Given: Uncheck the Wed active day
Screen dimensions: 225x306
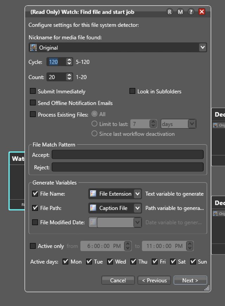Looking at the screenshot, I should (110, 261).
